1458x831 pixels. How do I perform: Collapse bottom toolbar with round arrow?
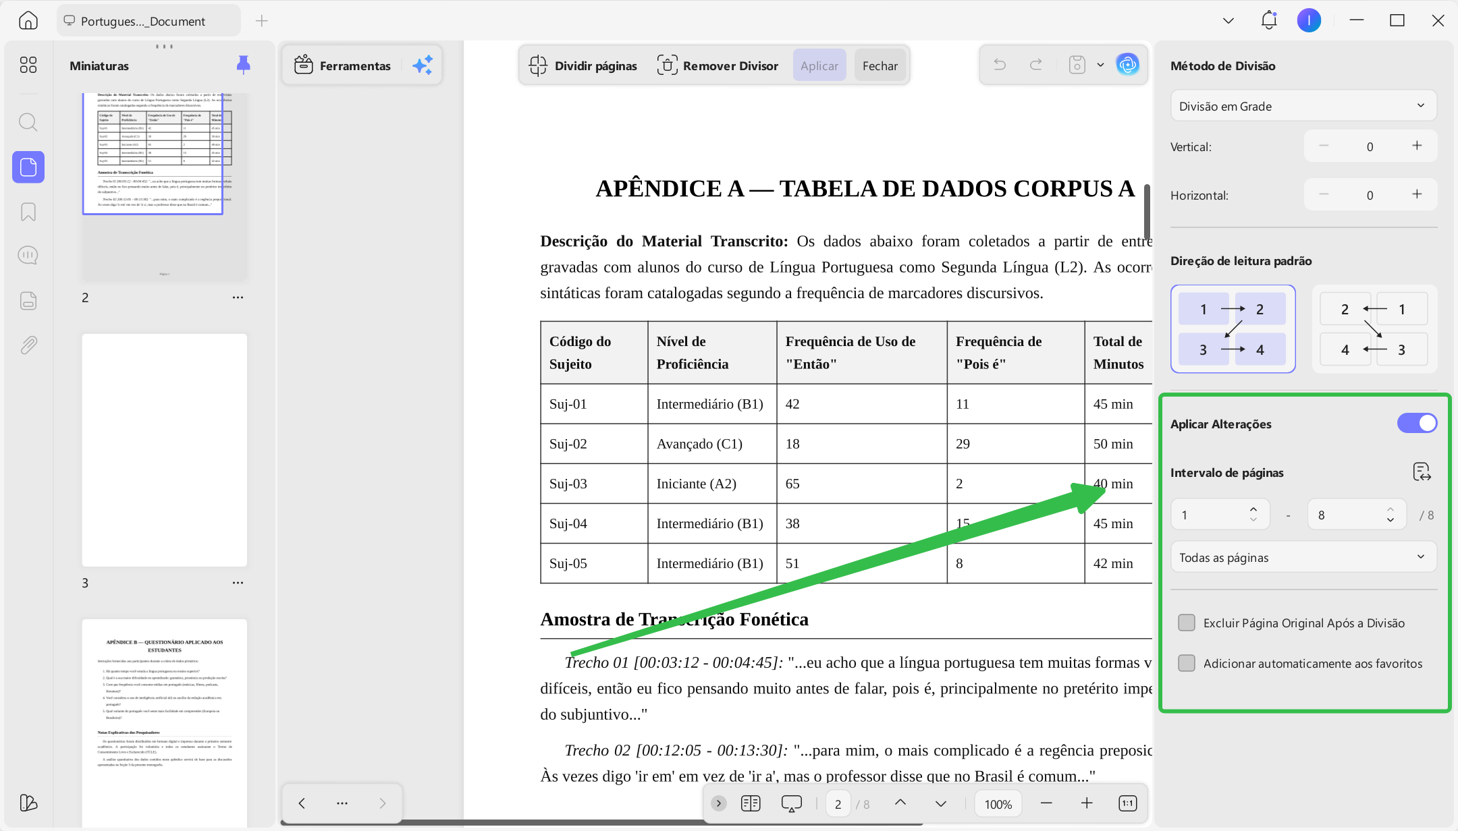[719, 803]
